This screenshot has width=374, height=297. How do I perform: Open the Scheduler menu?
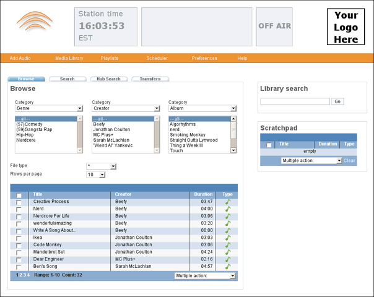pyautogui.click(x=157, y=58)
